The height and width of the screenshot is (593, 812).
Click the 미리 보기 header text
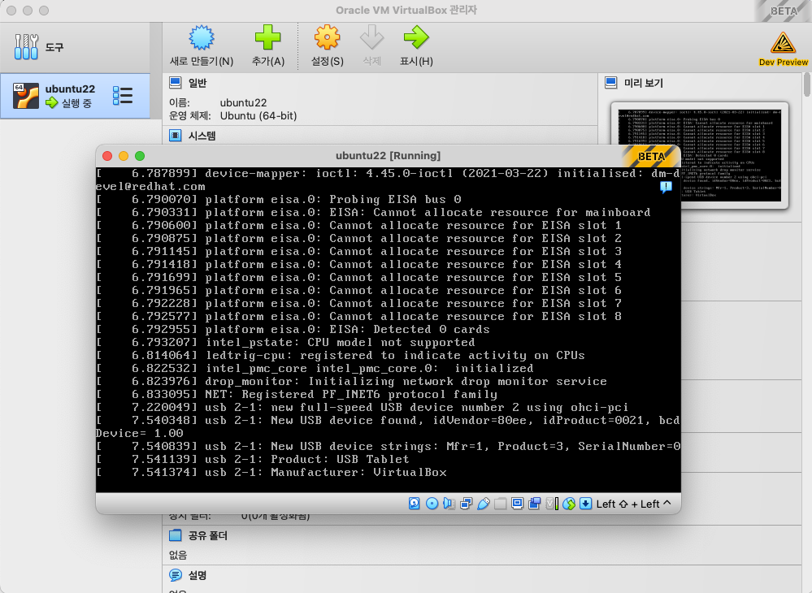[x=643, y=83]
